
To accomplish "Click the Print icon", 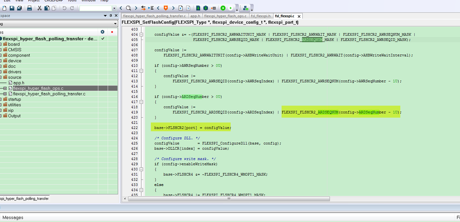I will click(29, 8).
